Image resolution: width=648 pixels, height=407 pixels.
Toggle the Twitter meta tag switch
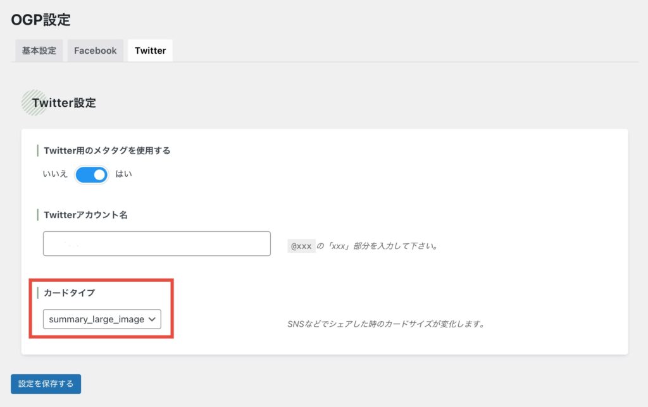(x=92, y=174)
